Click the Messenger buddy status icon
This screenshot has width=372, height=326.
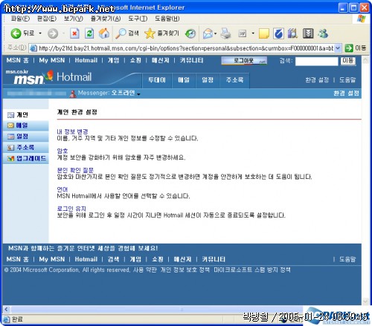(73, 94)
